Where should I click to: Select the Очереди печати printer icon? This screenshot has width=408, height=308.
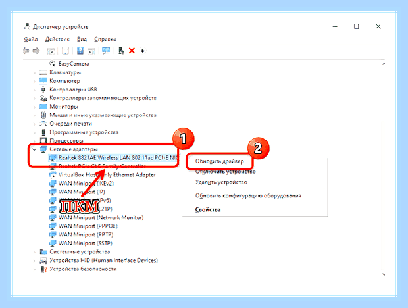click(43, 124)
